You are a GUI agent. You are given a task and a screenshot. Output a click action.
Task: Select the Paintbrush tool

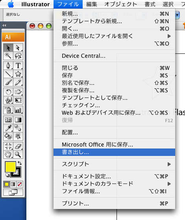pos(8,82)
